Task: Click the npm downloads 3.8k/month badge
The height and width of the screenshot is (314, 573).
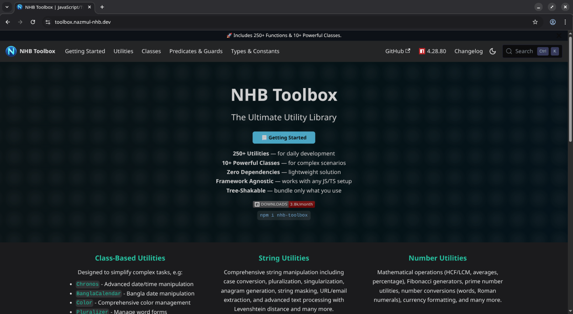Action: (x=284, y=204)
